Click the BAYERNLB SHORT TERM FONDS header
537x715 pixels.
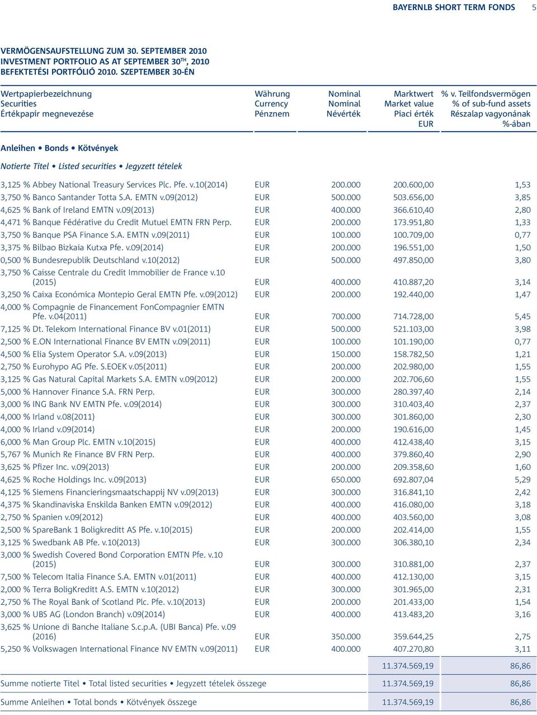454,7
